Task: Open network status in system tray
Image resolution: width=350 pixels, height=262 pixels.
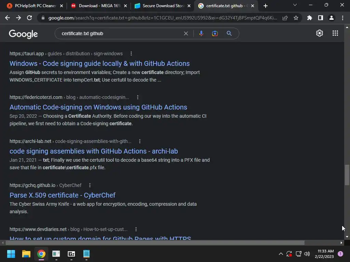Action: (x=298, y=254)
